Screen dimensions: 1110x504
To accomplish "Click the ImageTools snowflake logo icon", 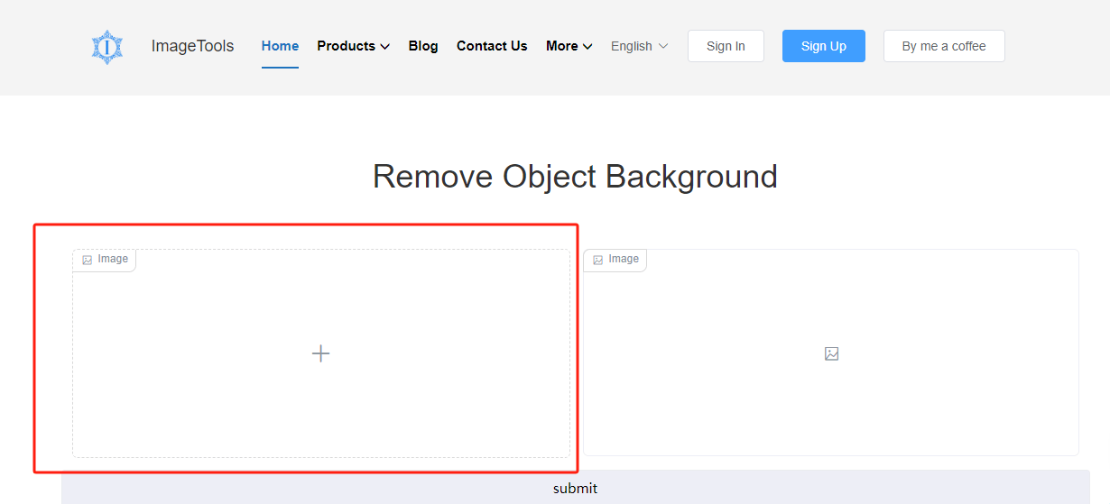I will pyautogui.click(x=106, y=46).
